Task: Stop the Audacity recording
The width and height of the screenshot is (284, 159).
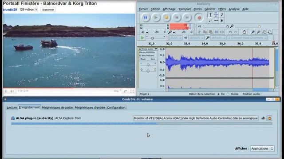Action: point(166,18)
